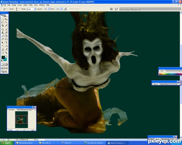
Task: Open the Filter menu
Action: 31,5
